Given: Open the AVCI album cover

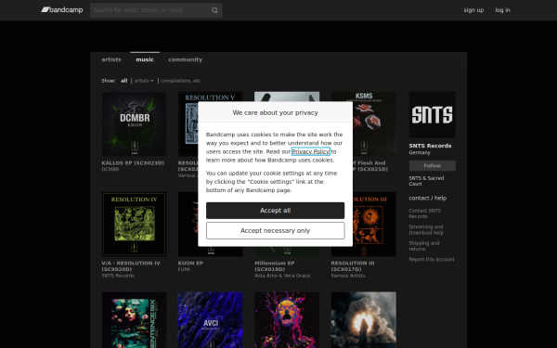Looking at the screenshot, I should (x=211, y=320).
